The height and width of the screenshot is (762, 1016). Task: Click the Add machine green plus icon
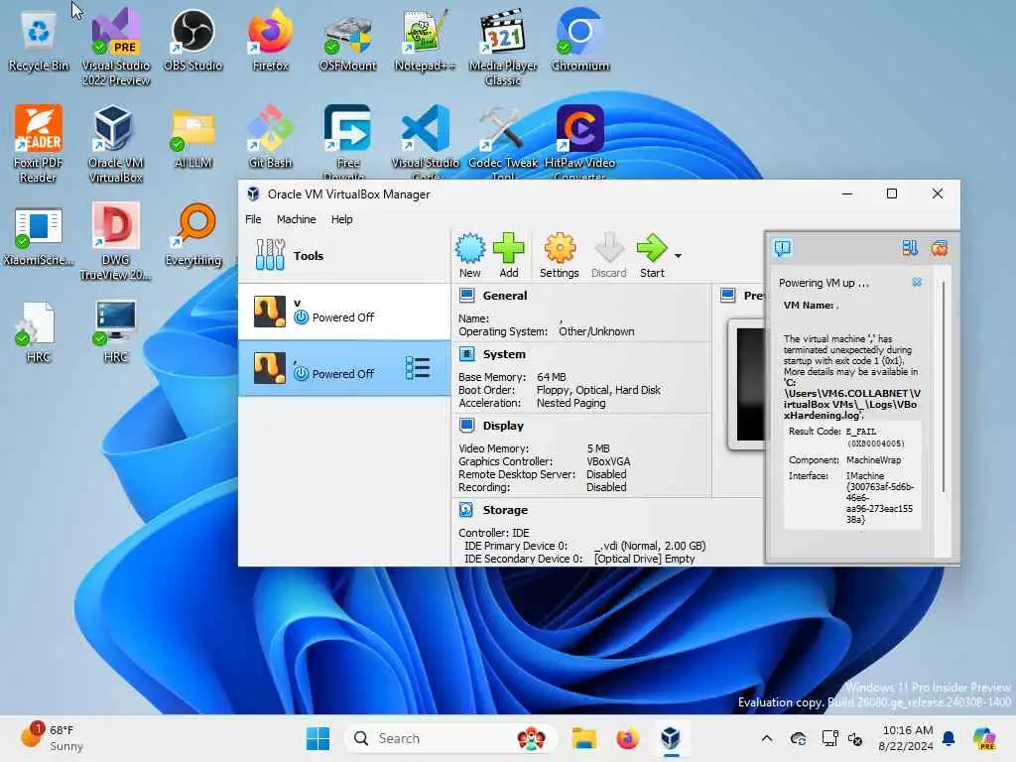point(509,255)
